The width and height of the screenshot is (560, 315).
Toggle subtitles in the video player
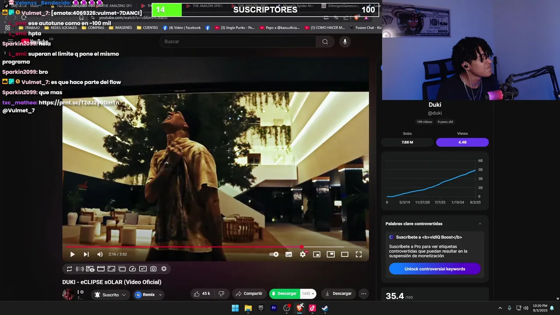pos(289,254)
